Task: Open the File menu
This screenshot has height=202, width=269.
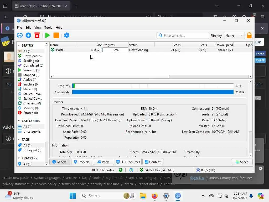Action: click(x=19, y=28)
